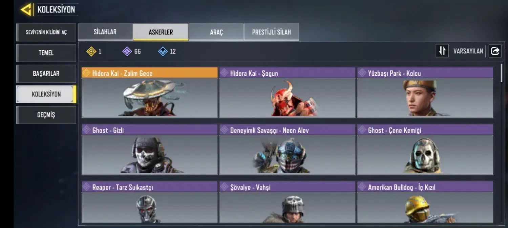The image size is (508, 228).
Task: Open the PRESTİJLİ SİLAH tab
Action: (x=271, y=32)
